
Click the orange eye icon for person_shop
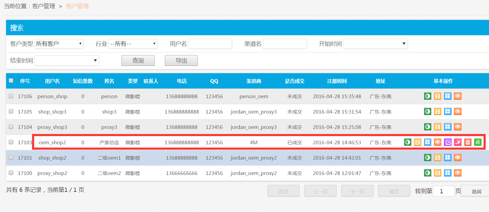click(x=458, y=96)
